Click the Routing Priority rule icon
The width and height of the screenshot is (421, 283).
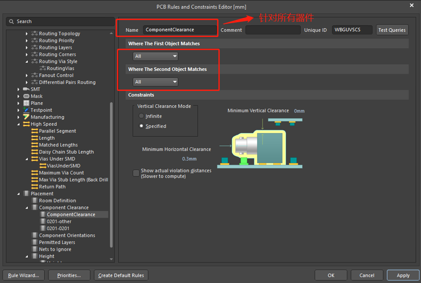pos(34,41)
